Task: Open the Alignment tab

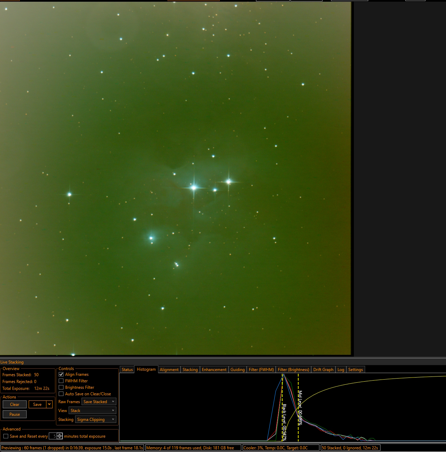Action: click(x=169, y=370)
